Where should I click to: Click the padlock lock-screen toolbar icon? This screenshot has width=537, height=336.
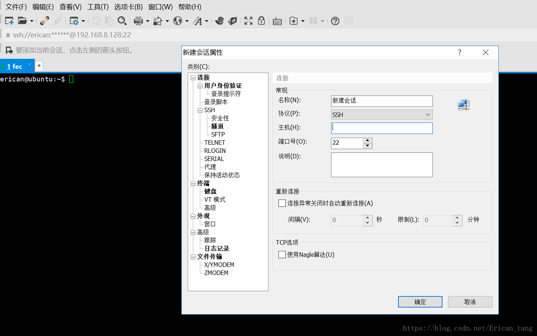pos(261,21)
